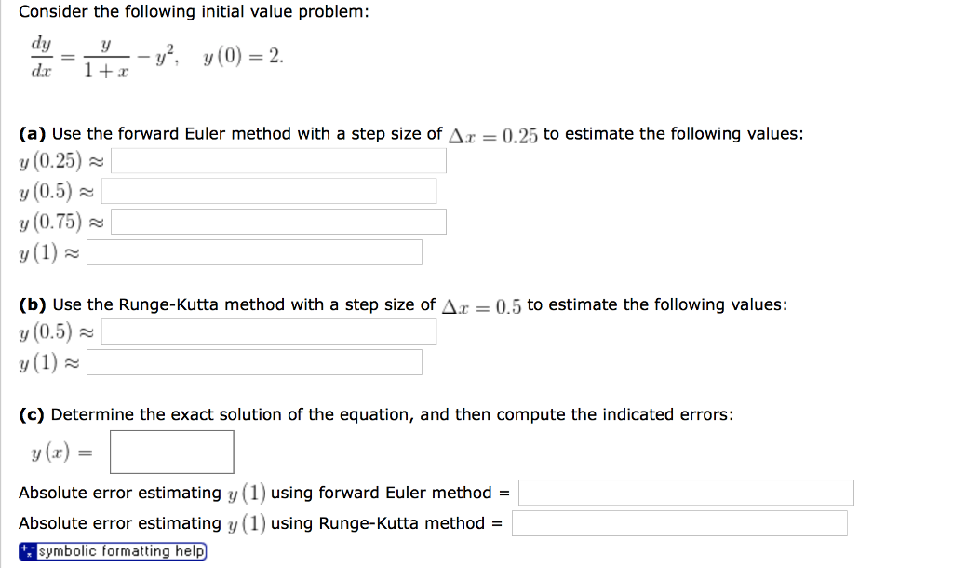Viewport: 953px width, 568px height.
Task: Click the y(0.5) answer box in part (b)
Action: [x=270, y=331]
